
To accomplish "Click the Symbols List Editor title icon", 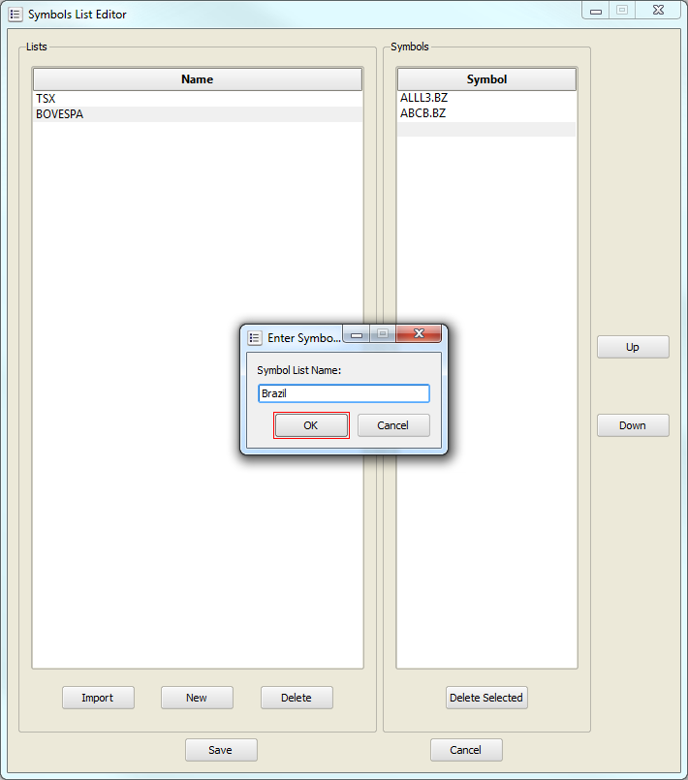I will click(16, 15).
